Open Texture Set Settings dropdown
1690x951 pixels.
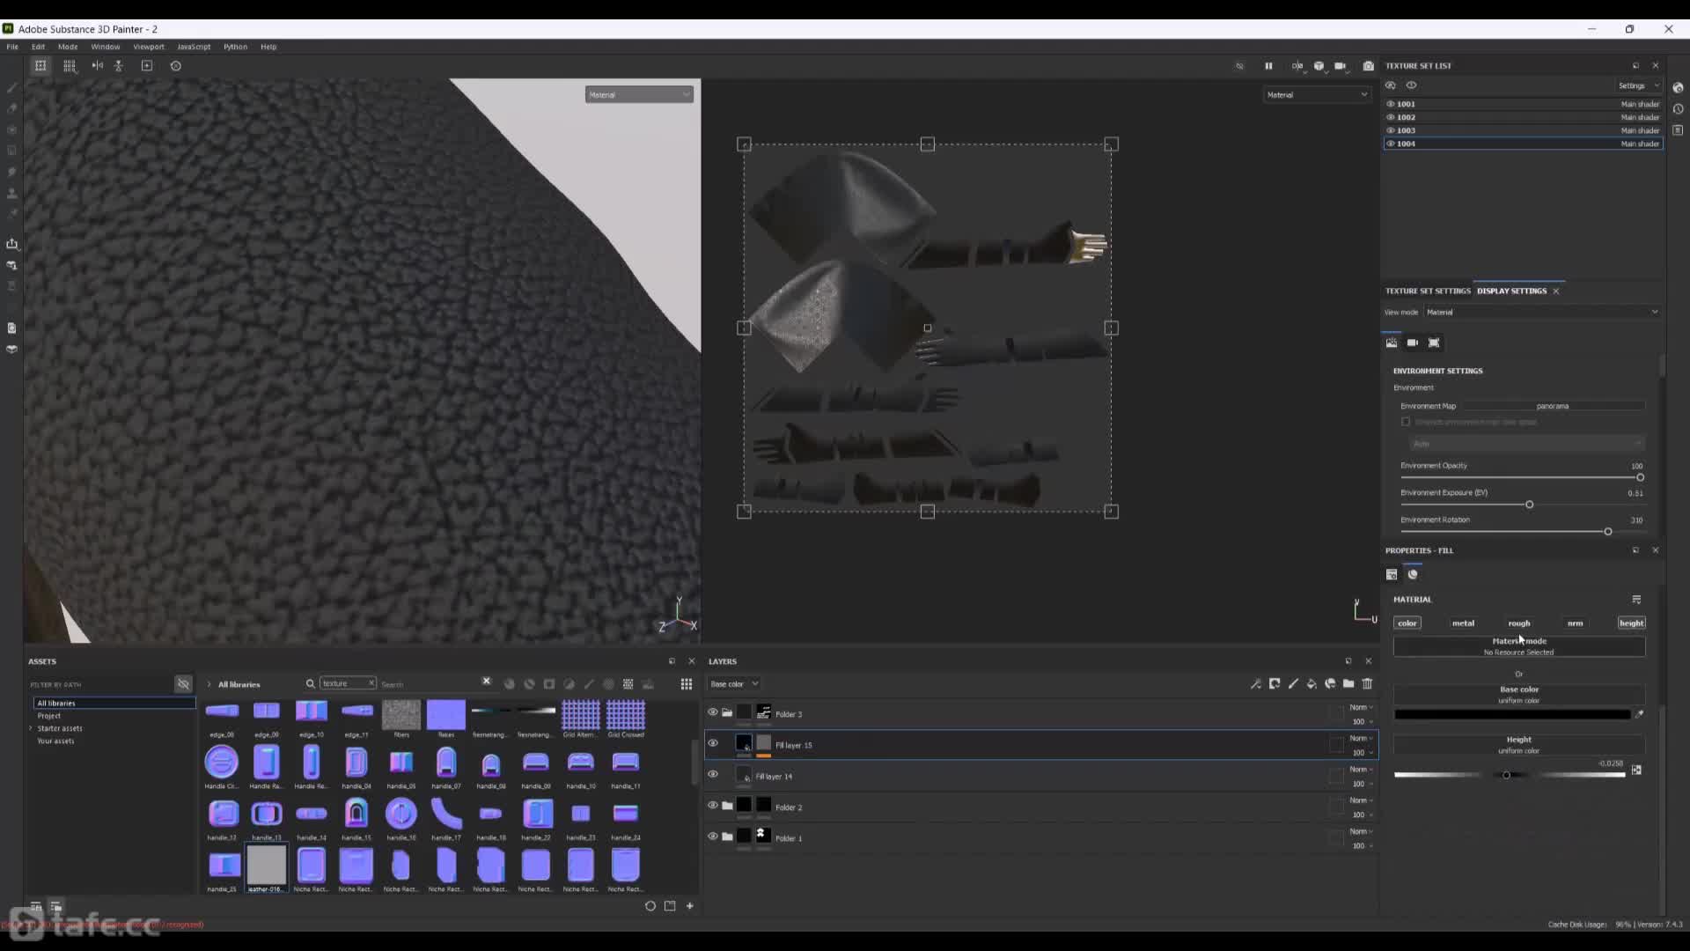coord(1637,86)
